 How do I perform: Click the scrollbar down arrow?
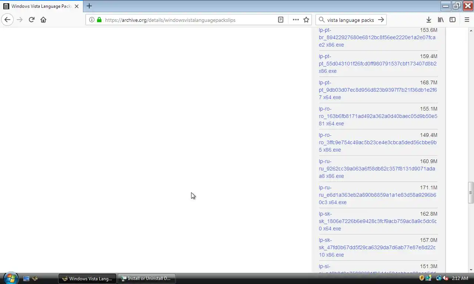coord(471,270)
